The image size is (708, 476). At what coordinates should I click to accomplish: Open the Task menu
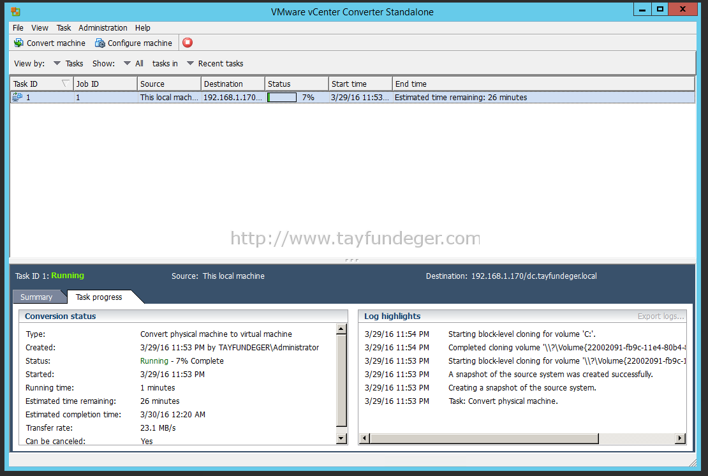pyautogui.click(x=64, y=27)
